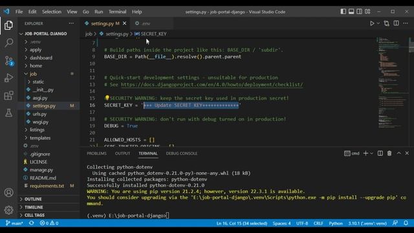Toggle Panel layout icon in title bar
414x233 pixels.
(351, 12)
